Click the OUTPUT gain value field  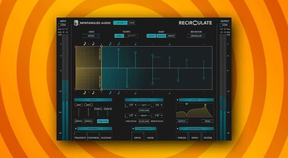click(x=225, y=25)
